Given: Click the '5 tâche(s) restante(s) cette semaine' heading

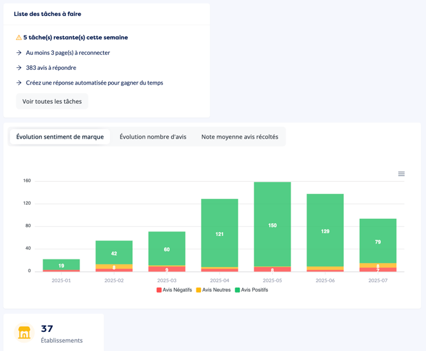Looking at the screenshot, I should point(76,38).
